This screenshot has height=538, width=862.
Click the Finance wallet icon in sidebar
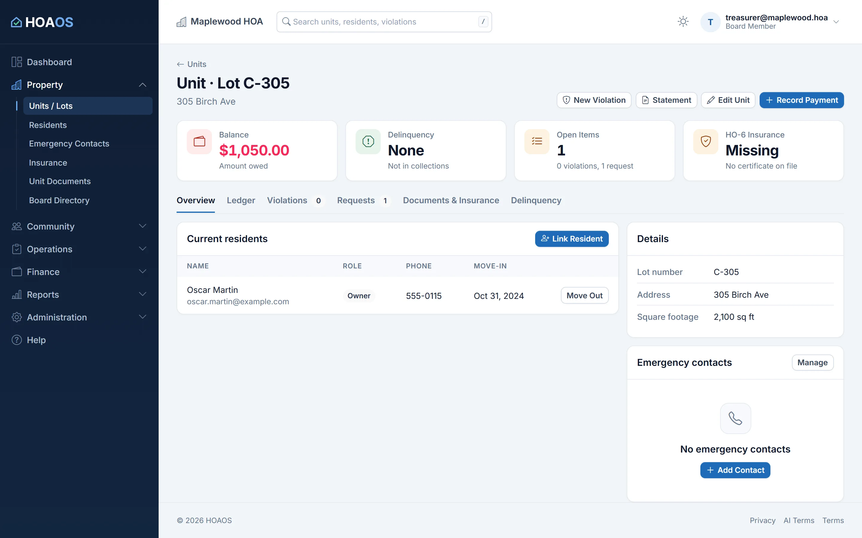point(17,272)
